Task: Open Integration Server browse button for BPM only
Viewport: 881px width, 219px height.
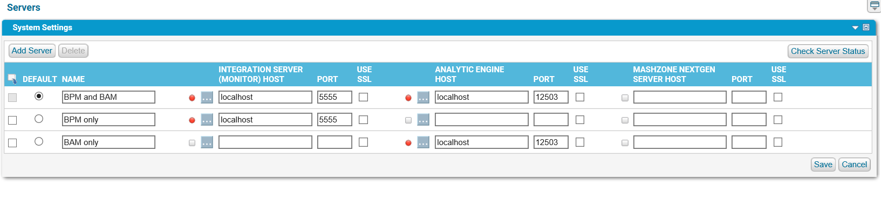Action: click(x=207, y=120)
